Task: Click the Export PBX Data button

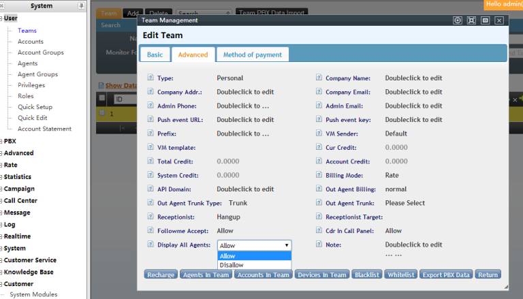Action: point(445,274)
